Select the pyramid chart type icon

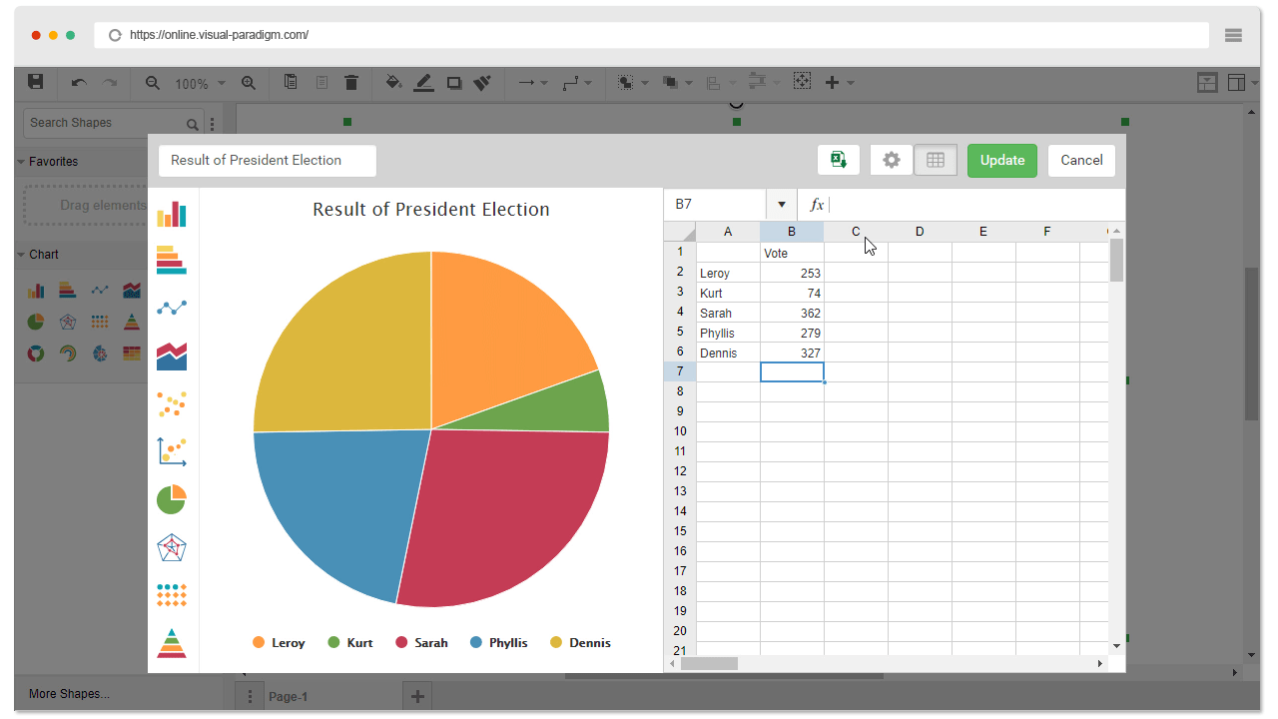tap(172, 643)
